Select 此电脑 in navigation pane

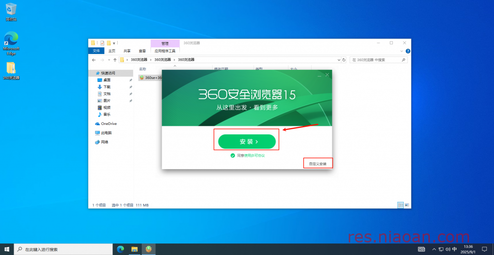coord(107,133)
